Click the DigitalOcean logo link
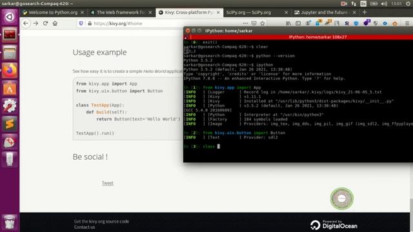This screenshot has height=232, width=413. click(334, 225)
